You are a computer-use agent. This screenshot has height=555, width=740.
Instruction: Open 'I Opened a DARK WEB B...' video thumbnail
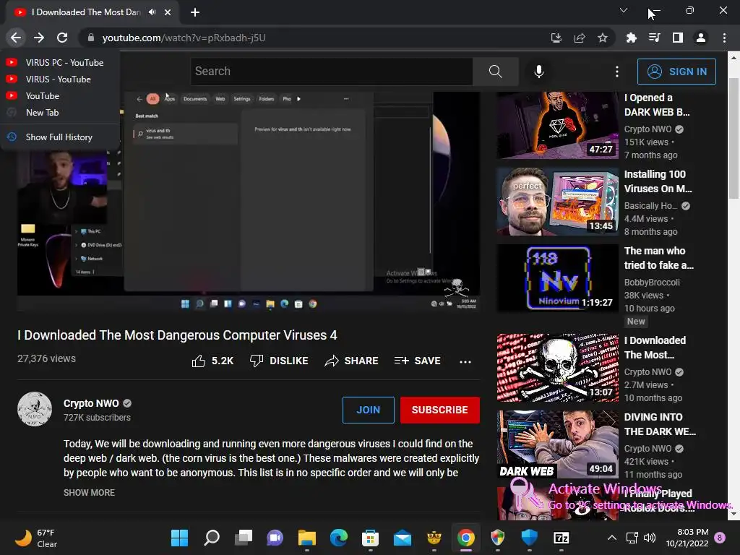tap(557, 125)
